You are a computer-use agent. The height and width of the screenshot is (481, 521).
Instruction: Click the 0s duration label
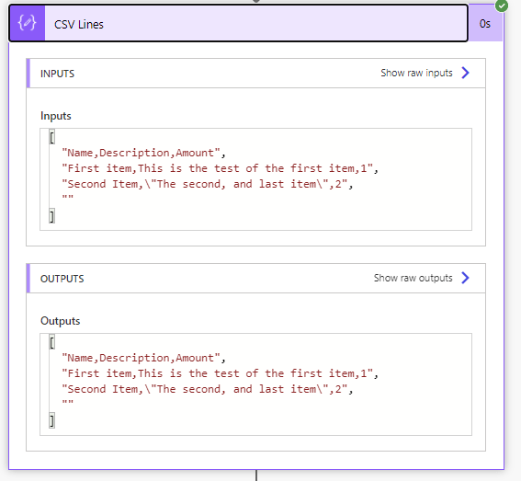pyautogui.click(x=485, y=24)
